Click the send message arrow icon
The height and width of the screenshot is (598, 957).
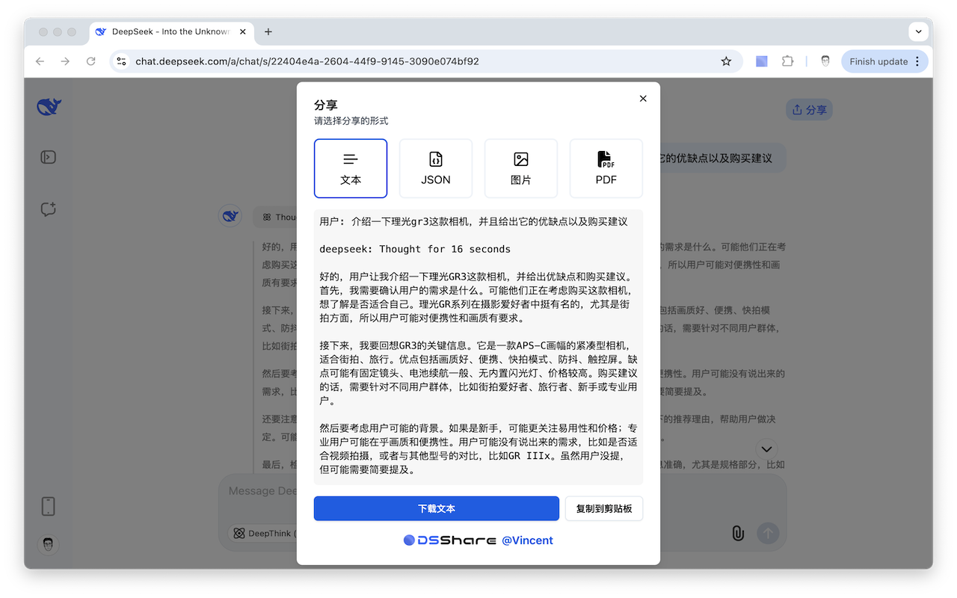pos(768,533)
